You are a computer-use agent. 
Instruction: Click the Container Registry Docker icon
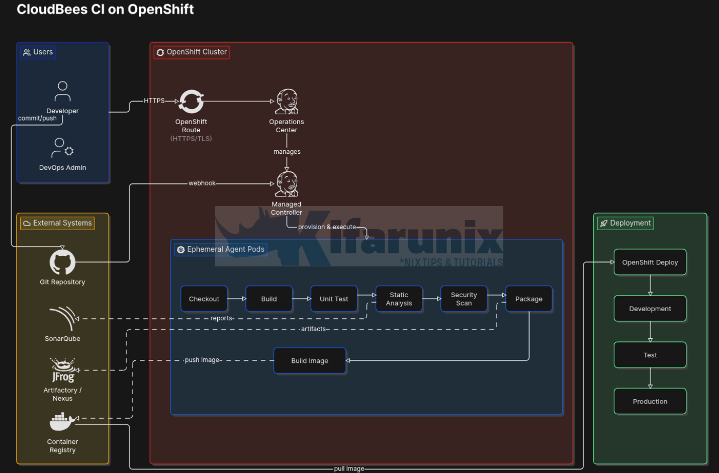coord(62,422)
